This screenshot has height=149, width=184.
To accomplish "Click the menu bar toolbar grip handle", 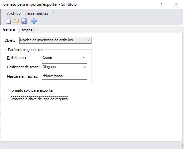I will pyautogui.click(x=2, y=13).
